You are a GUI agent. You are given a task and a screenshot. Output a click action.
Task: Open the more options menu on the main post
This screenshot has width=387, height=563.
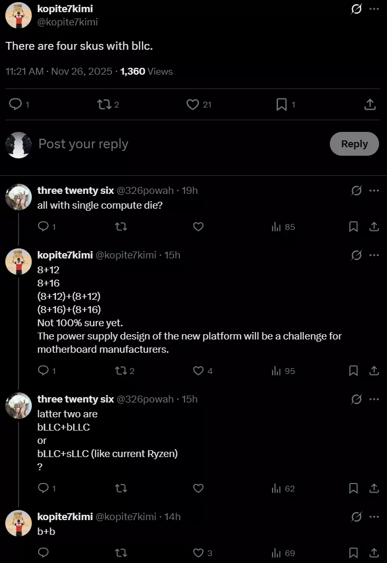coord(374,9)
